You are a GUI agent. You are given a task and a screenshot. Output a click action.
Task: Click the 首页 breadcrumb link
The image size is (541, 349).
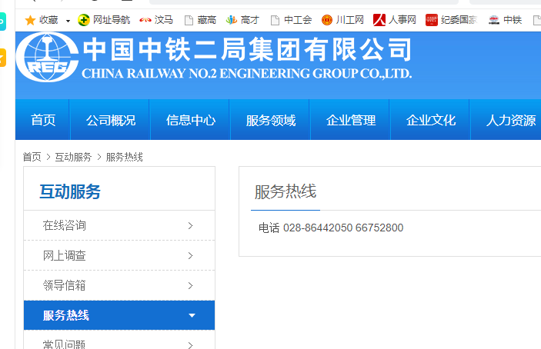32,157
